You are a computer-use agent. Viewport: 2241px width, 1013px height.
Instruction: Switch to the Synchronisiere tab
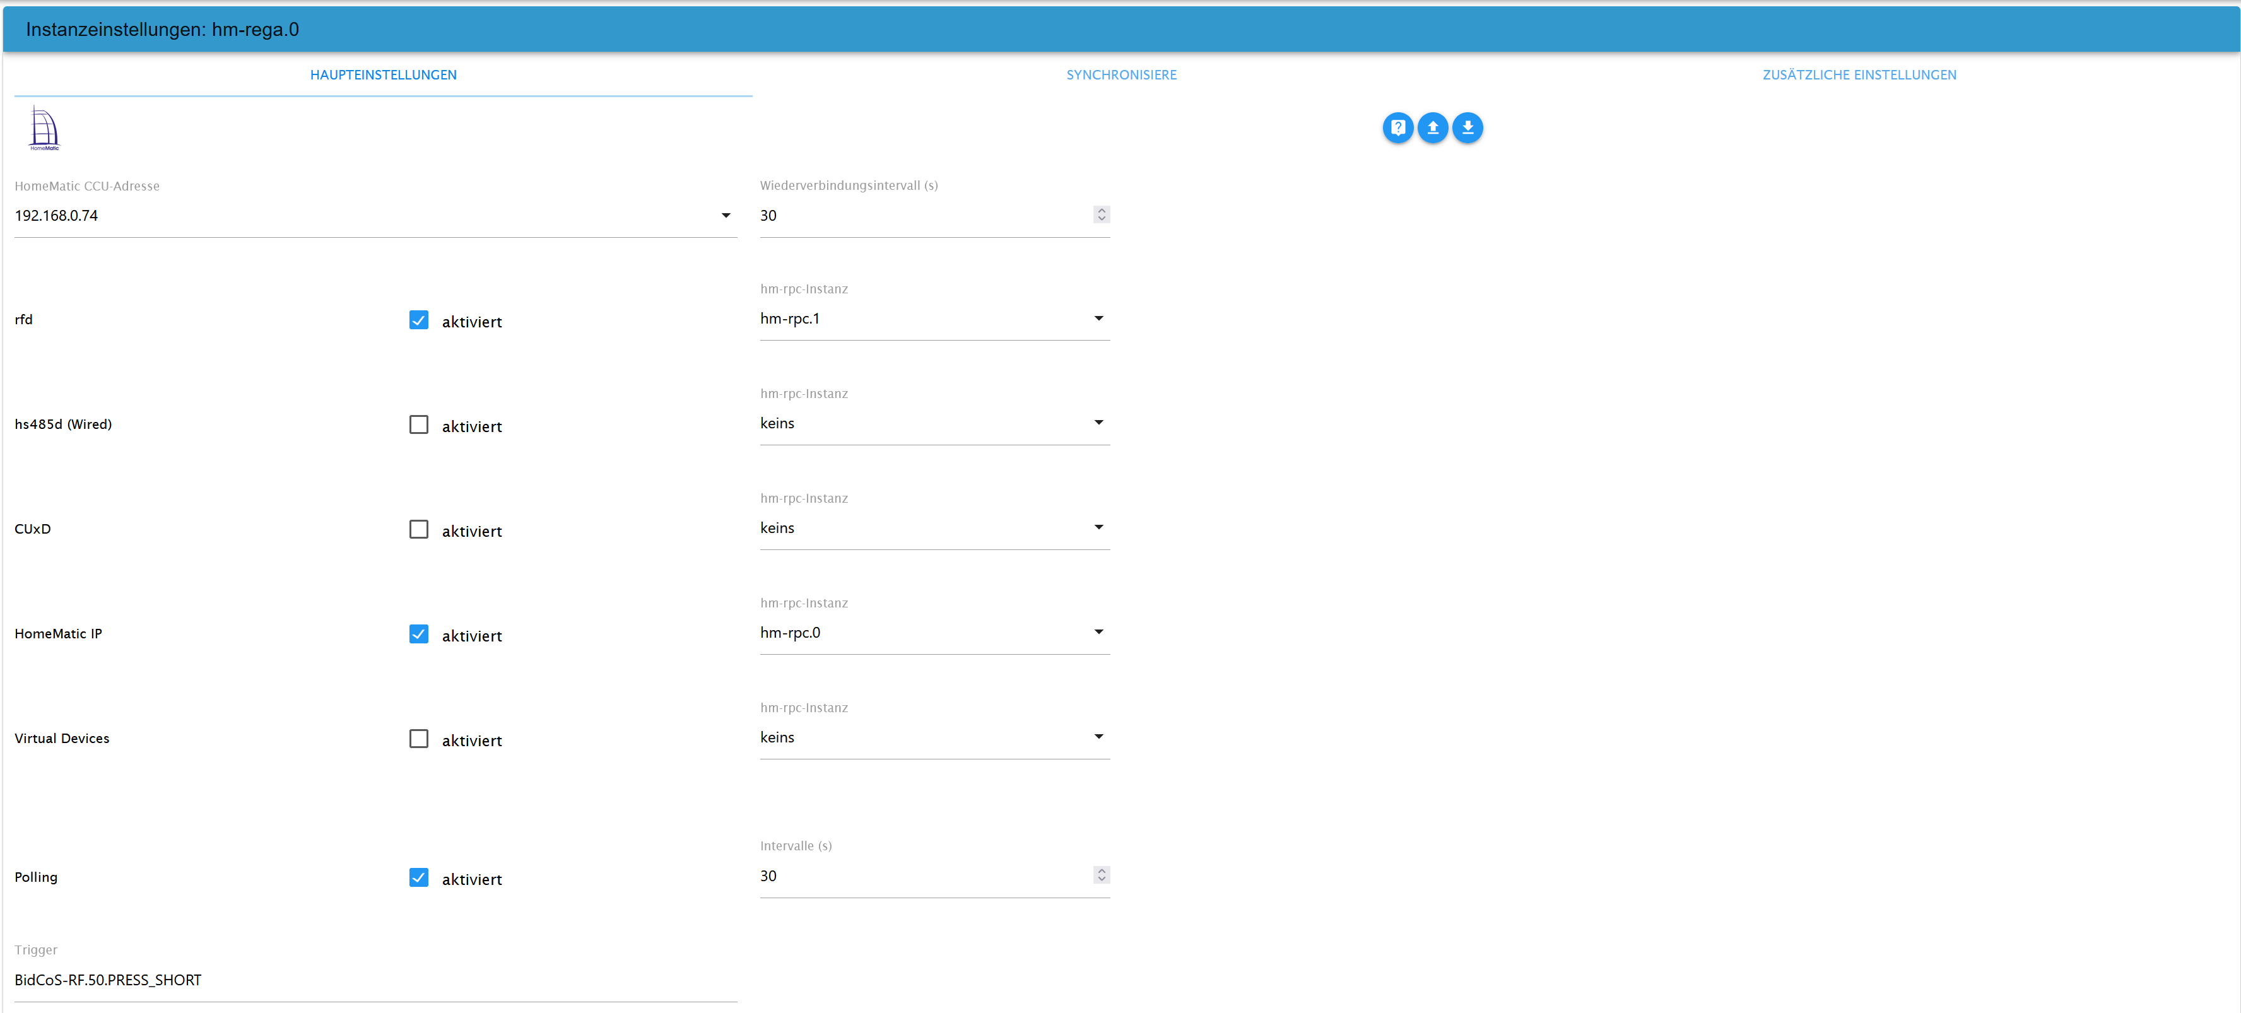coord(1120,75)
